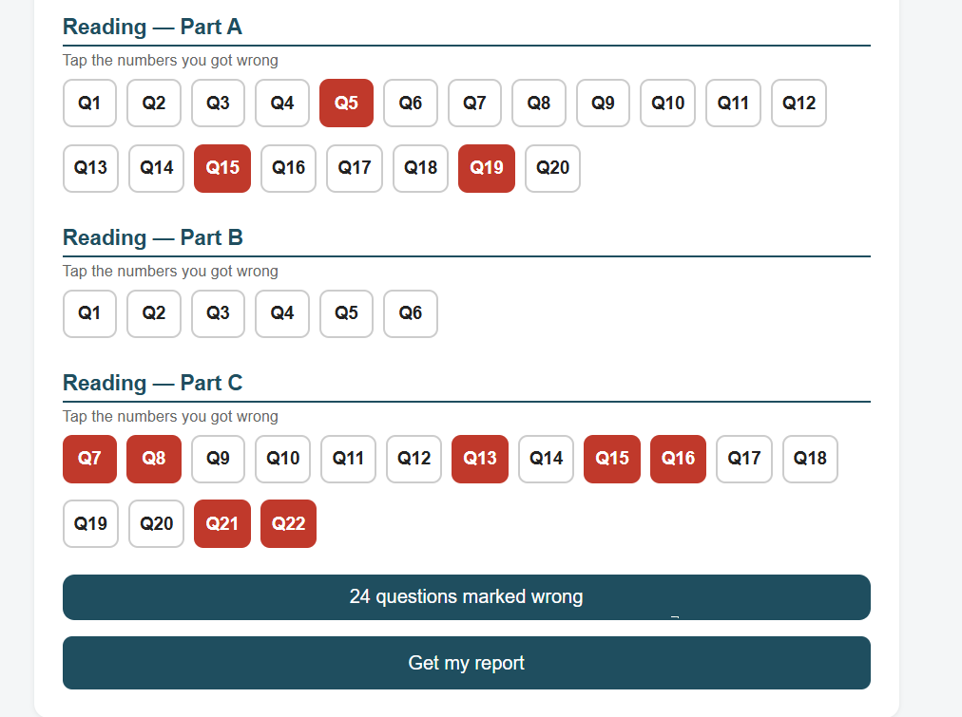Click the '24 questions marked wrong' bar
This screenshot has width=962, height=717.
pos(467,597)
